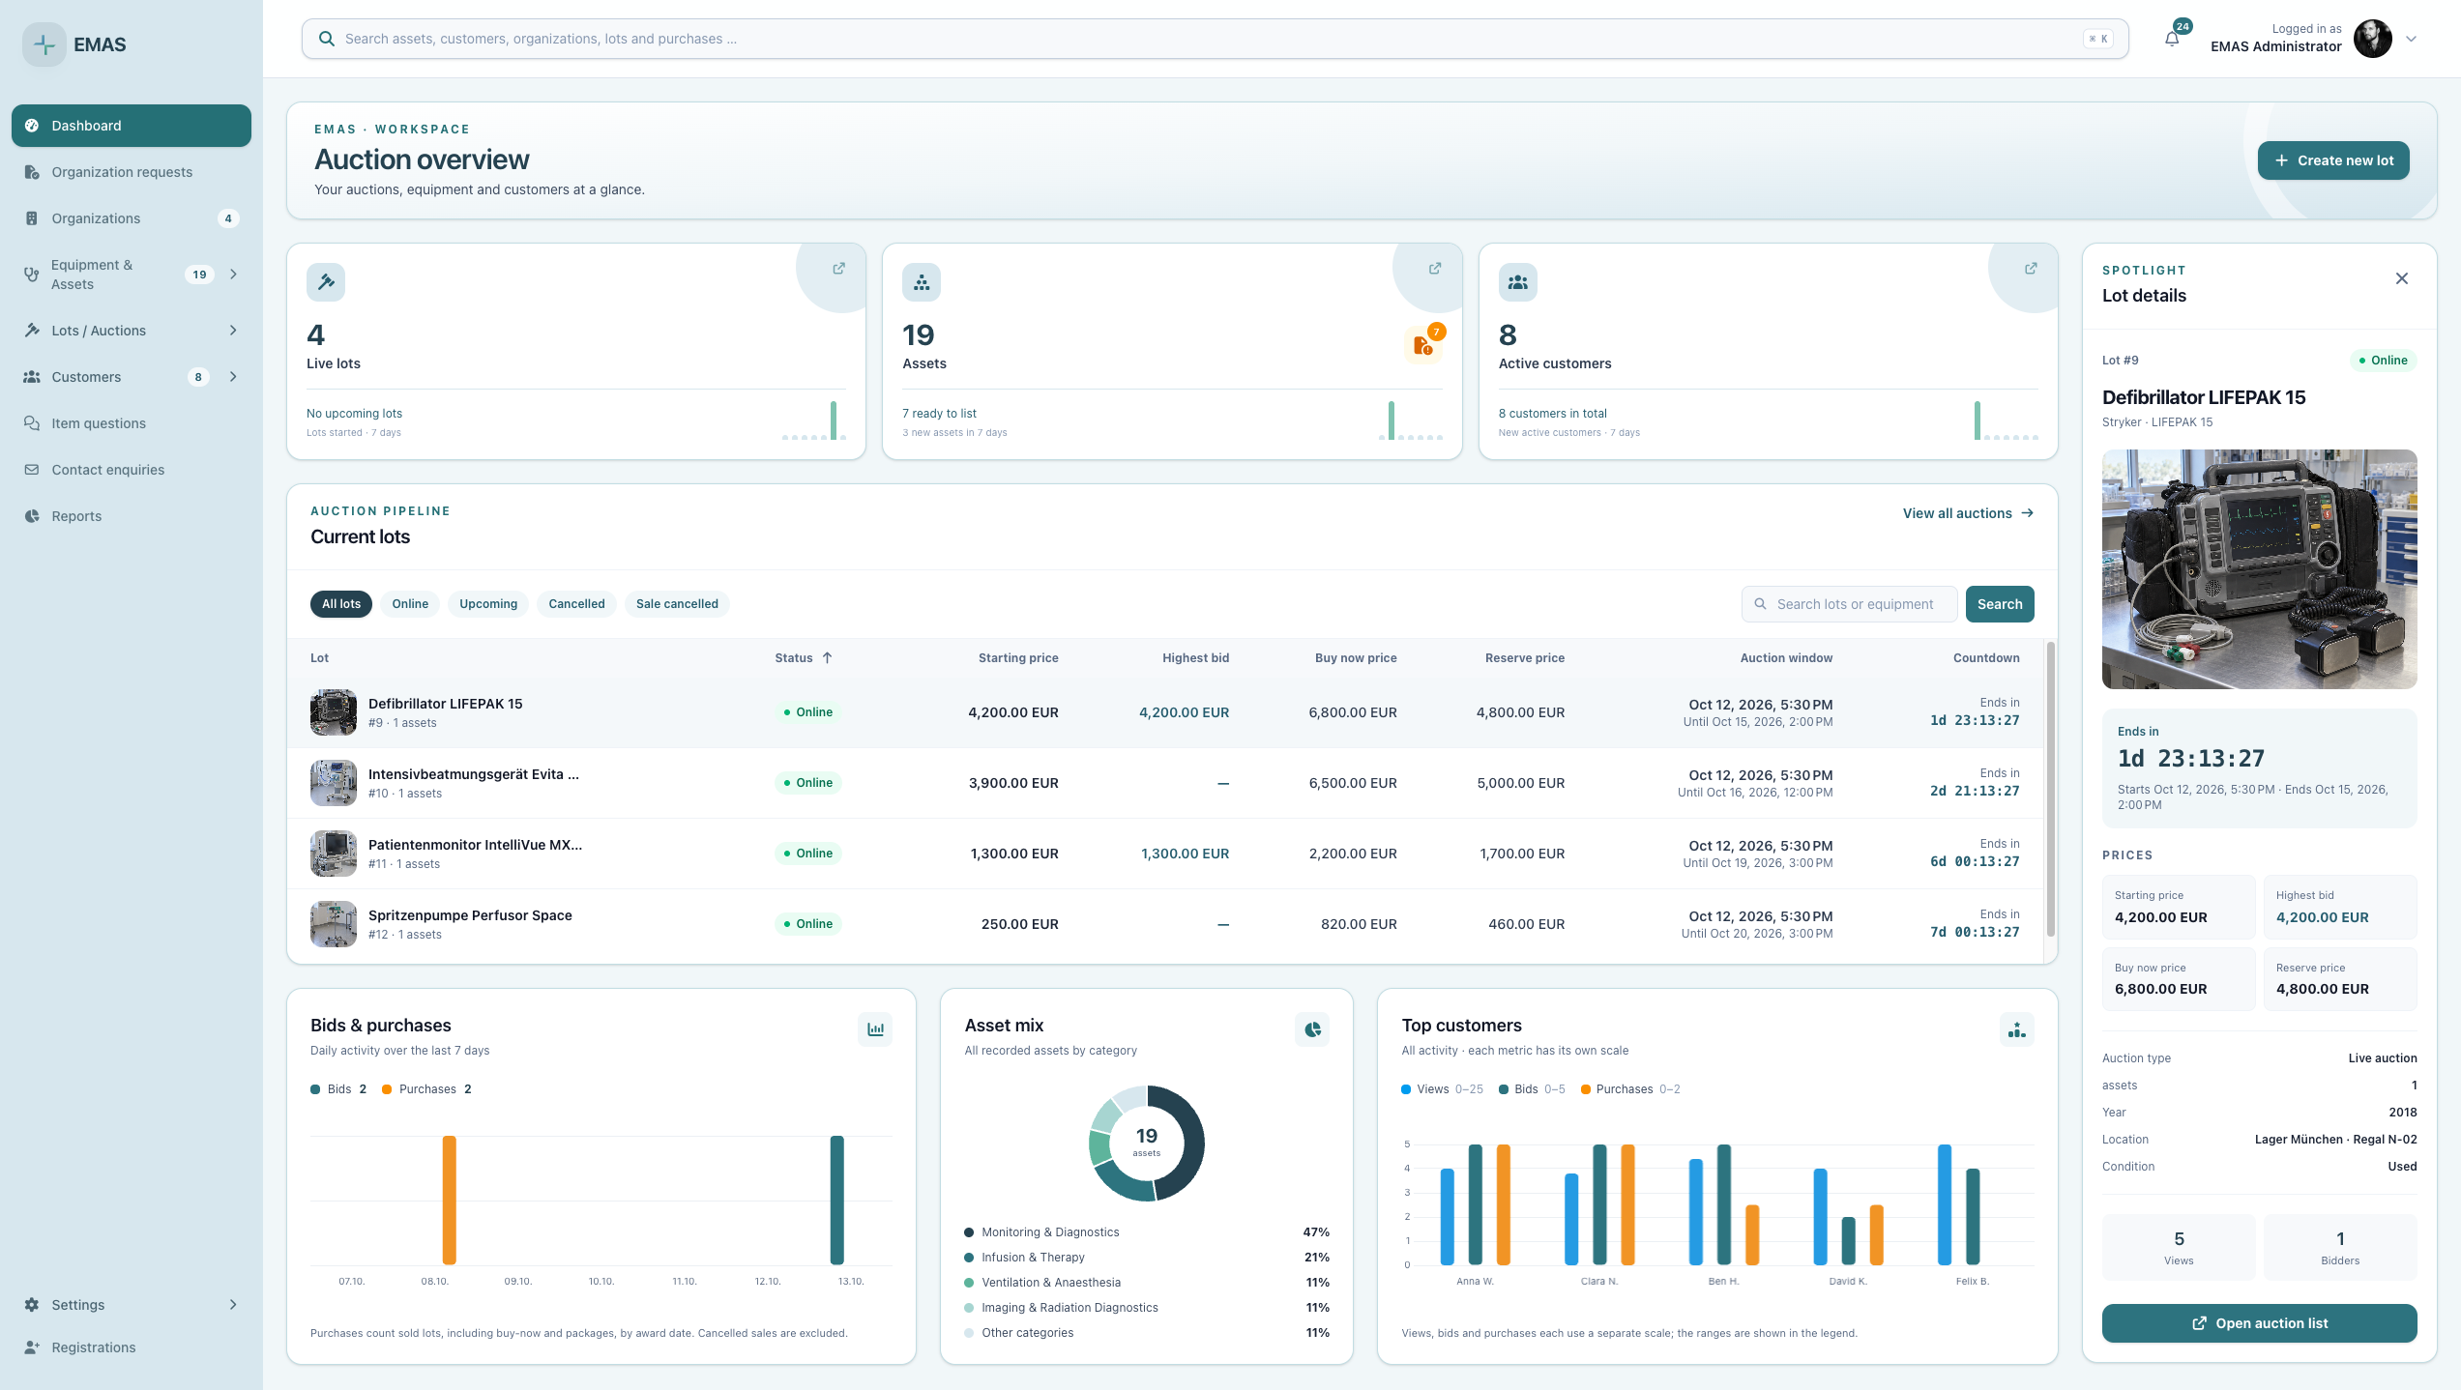The image size is (2461, 1390).
Task: Click the current lots table scrollbar
Action: (x=2050, y=790)
